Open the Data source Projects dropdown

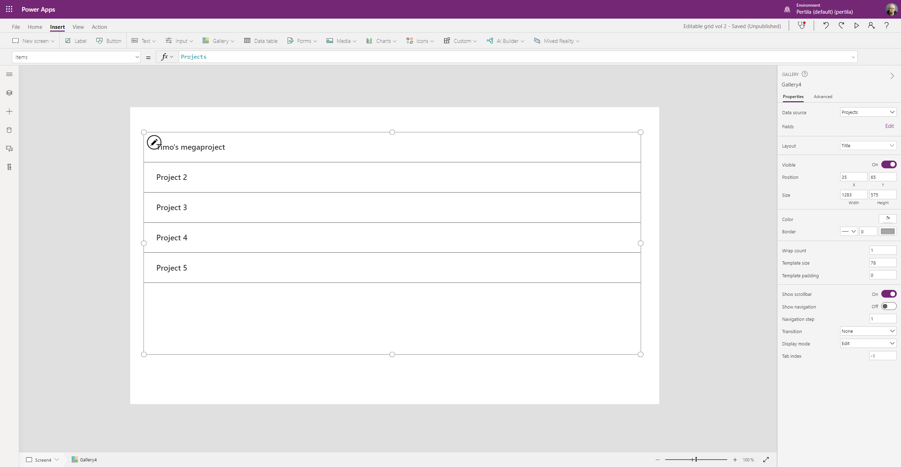868,112
